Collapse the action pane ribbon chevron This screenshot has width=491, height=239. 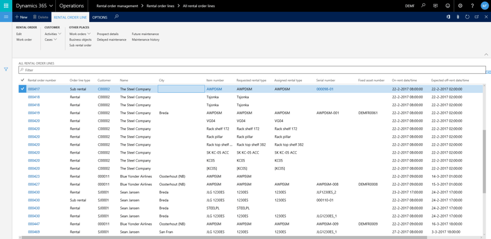click(x=486, y=54)
